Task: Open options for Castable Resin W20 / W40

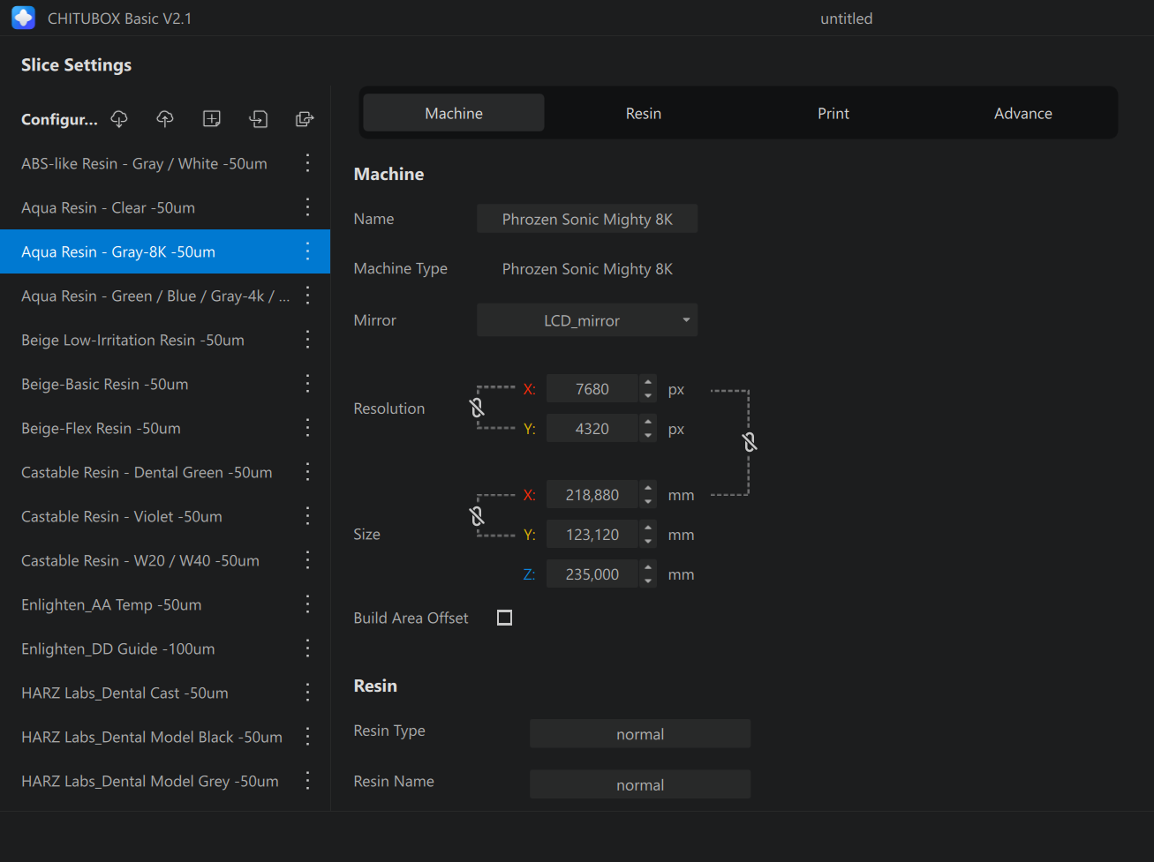Action: click(307, 560)
